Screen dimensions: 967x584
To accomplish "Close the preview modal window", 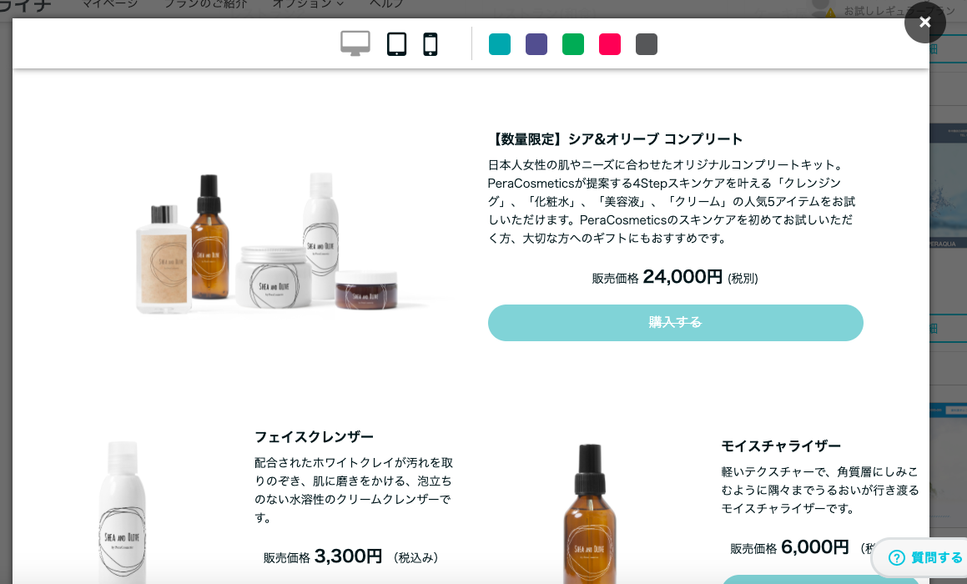I will 925,23.
